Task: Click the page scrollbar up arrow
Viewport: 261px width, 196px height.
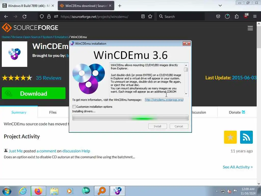Action: click(259, 24)
